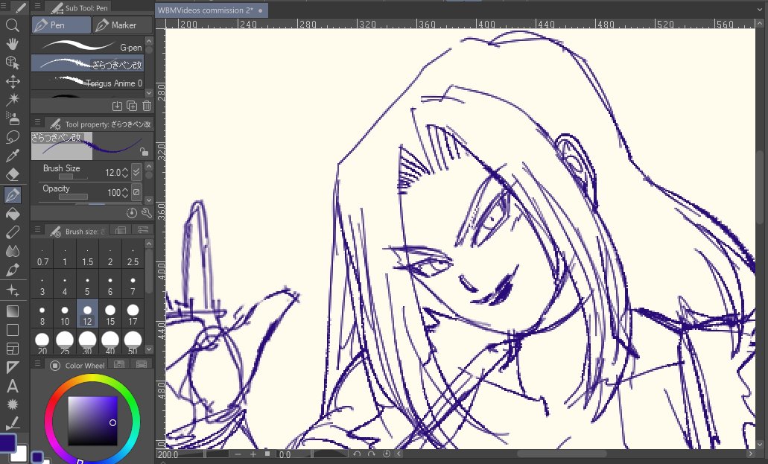The width and height of the screenshot is (768, 464).
Task: Open the WBMVideos commission 2 canvas tab
Action: point(211,10)
